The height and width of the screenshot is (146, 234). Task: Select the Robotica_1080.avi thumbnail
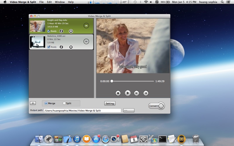[x=37, y=42]
